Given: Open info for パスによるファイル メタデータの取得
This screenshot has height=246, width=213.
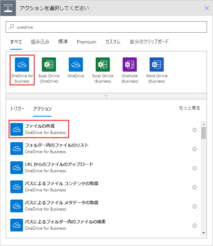Looking at the screenshot, I should click(195, 206).
